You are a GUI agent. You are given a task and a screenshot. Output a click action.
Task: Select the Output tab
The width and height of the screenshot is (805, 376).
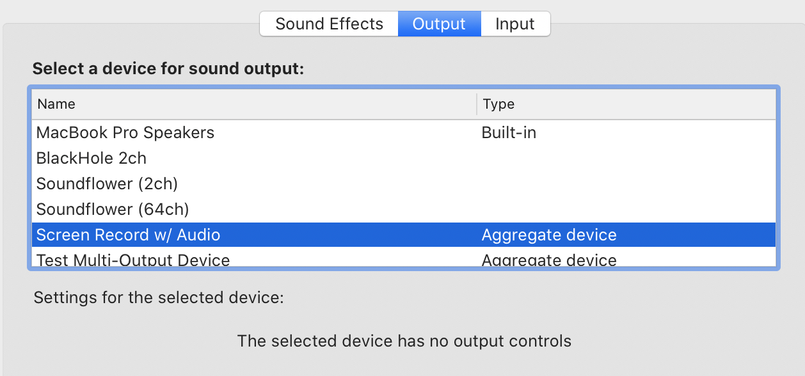pyautogui.click(x=439, y=24)
